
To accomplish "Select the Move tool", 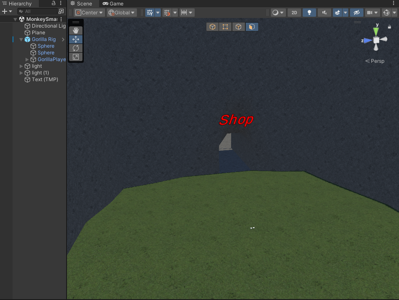I will pyautogui.click(x=76, y=39).
